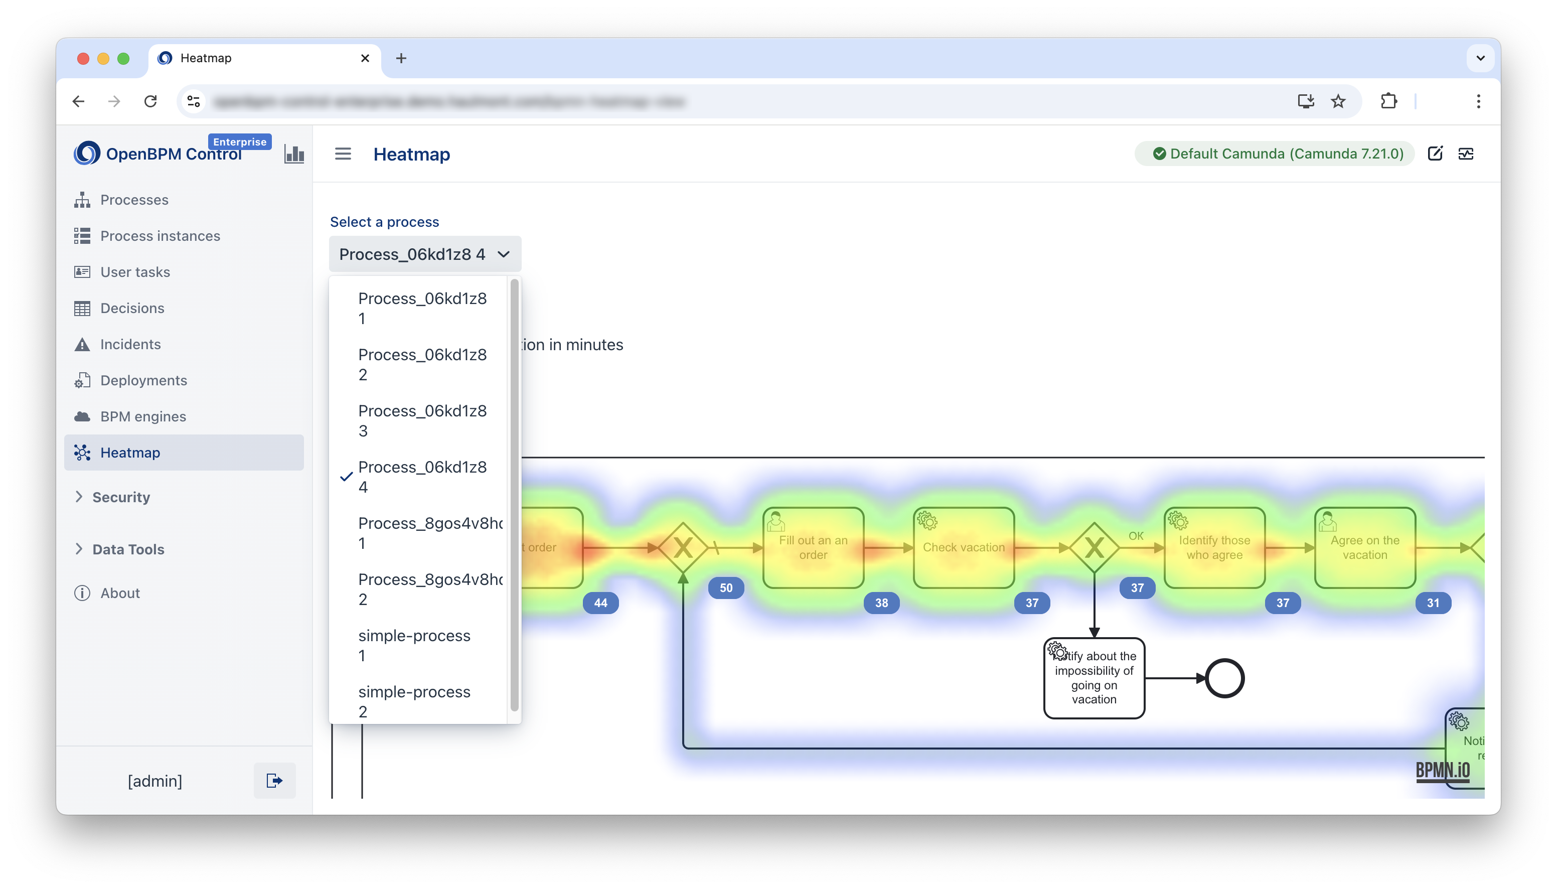
Task: Click the logout icon next to admin
Action: (x=274, y=780)
